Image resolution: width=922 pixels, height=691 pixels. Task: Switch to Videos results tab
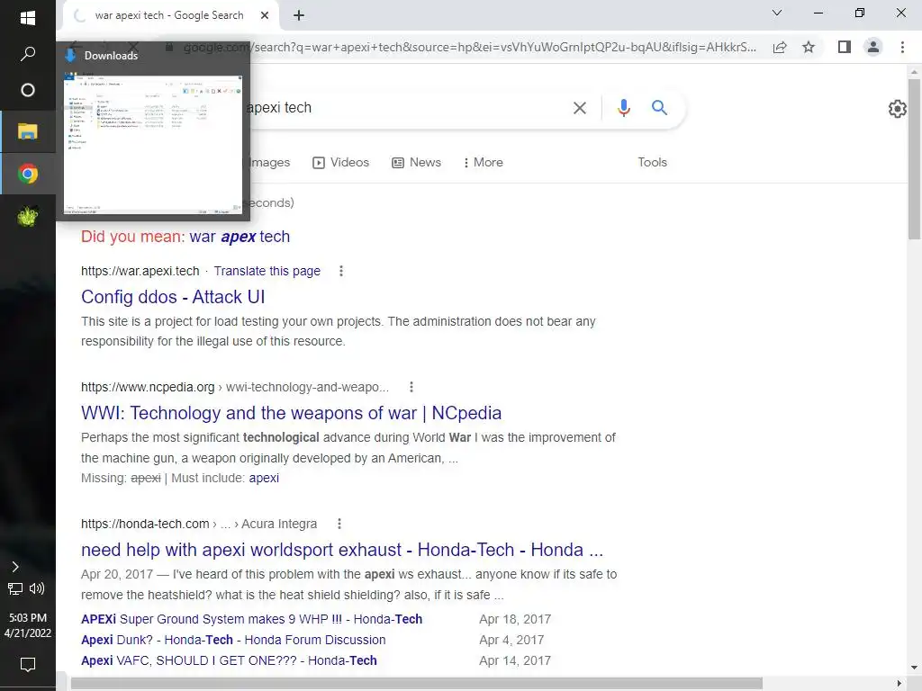[341, 162]
